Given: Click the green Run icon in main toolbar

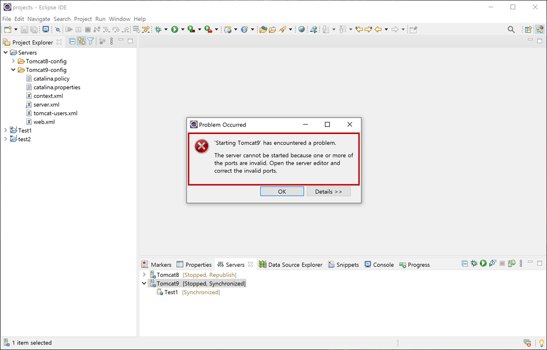Looking at the screenshot, I should point(175,29).
